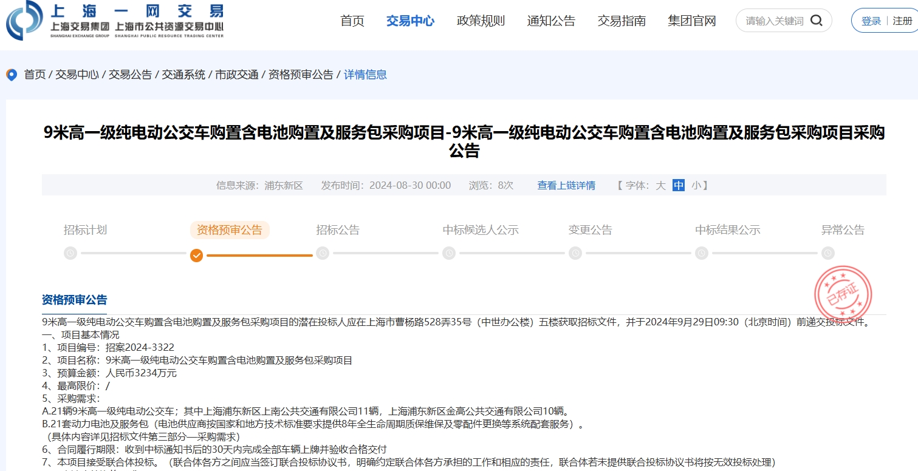Click the location pin breadcrumb icon
This screenshot has width=918, height=471.
point(12,75)
